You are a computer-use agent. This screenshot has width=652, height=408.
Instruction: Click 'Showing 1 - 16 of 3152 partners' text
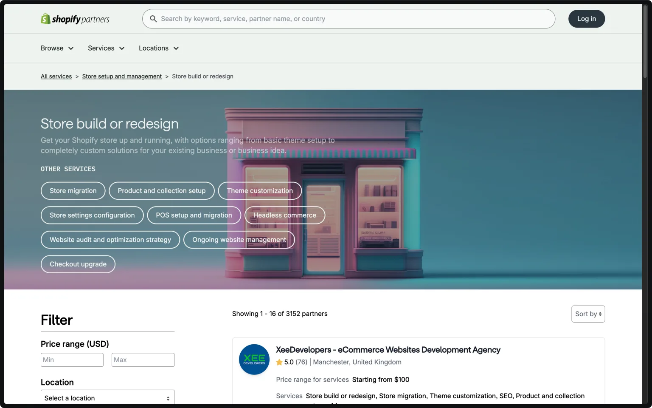(x=280, y=314)
